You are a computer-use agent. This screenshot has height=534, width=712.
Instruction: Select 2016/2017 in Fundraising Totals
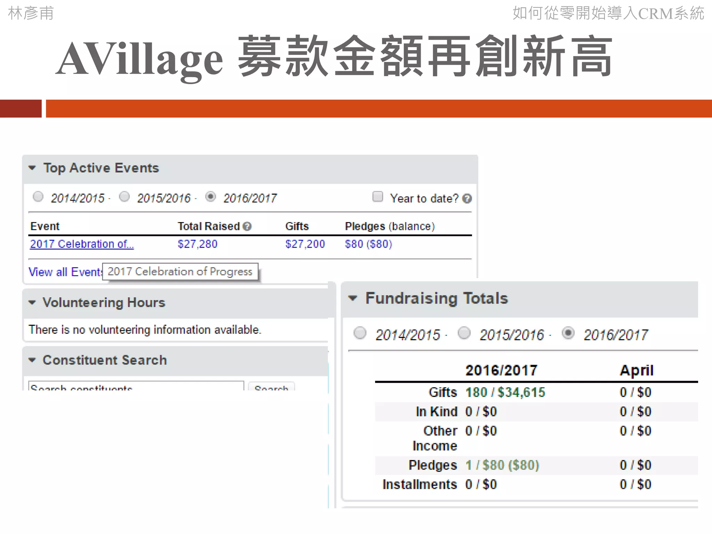[x=568, y=333]
